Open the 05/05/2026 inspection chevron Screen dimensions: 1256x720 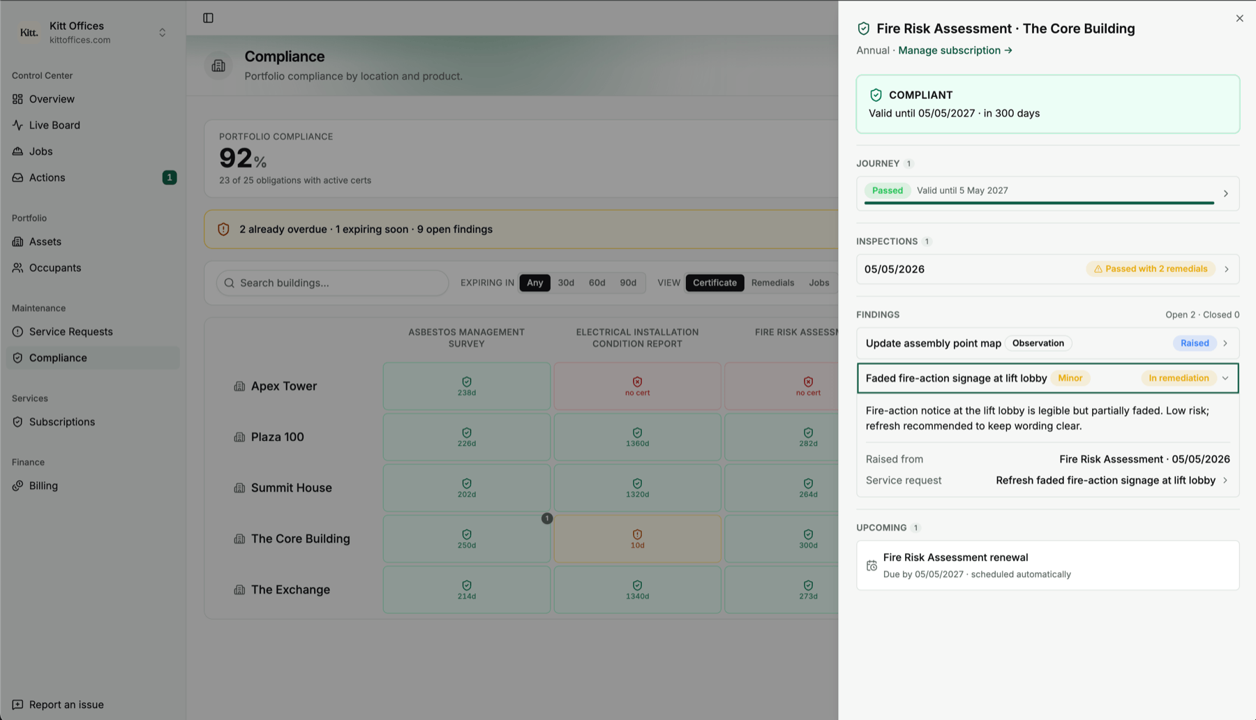[1227, 269]
